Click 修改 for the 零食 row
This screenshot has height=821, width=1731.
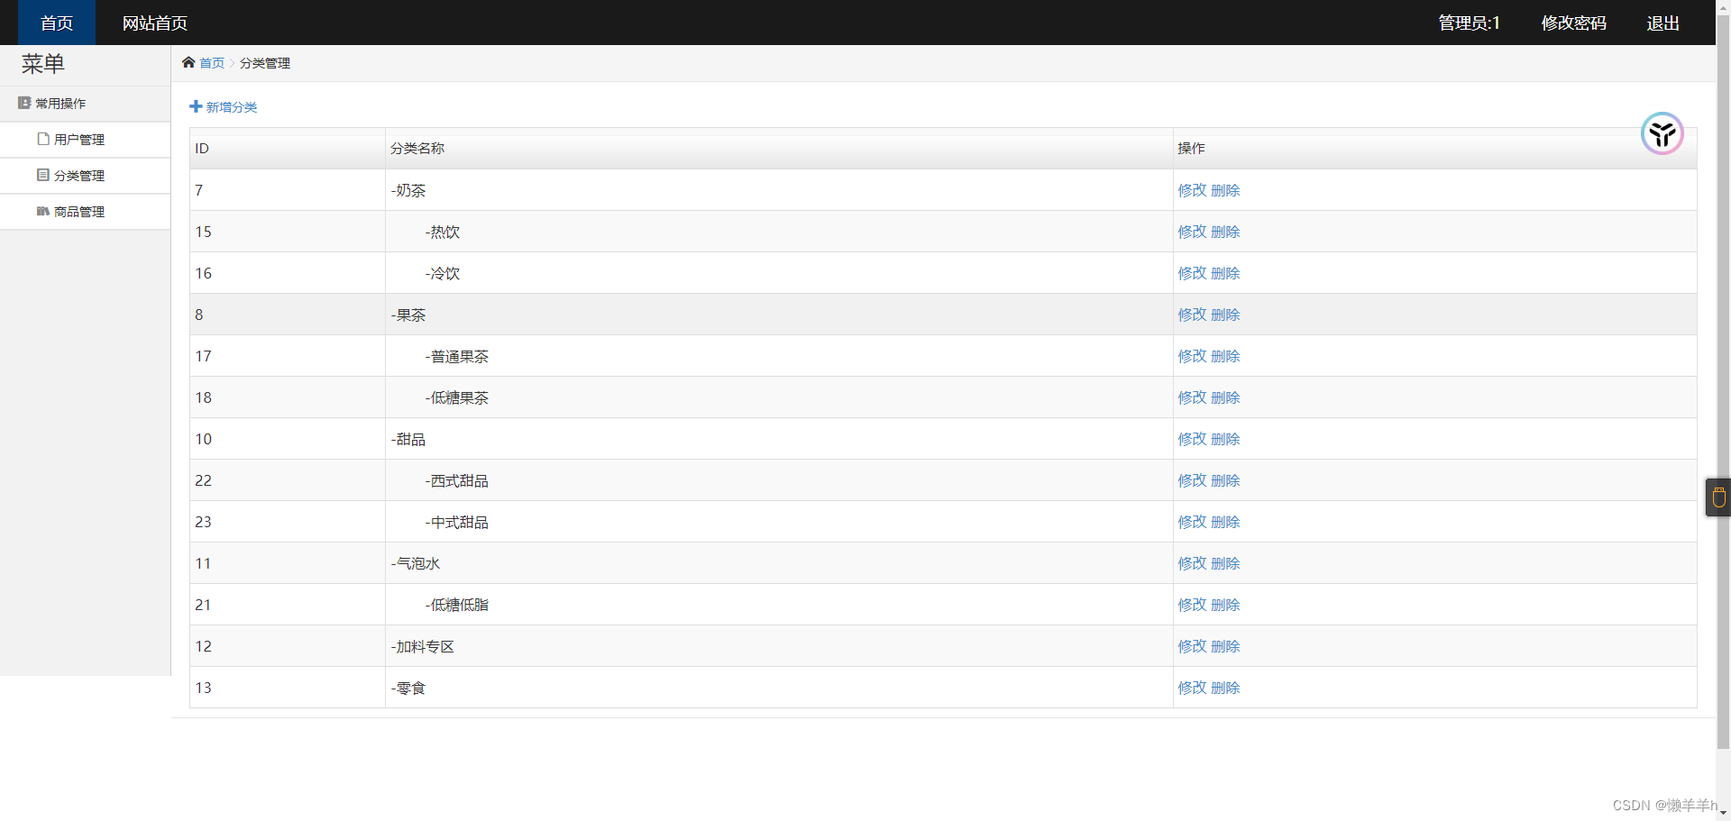tap(1192, 688)
